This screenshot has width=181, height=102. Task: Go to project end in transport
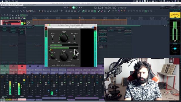[x=68, y=8]
